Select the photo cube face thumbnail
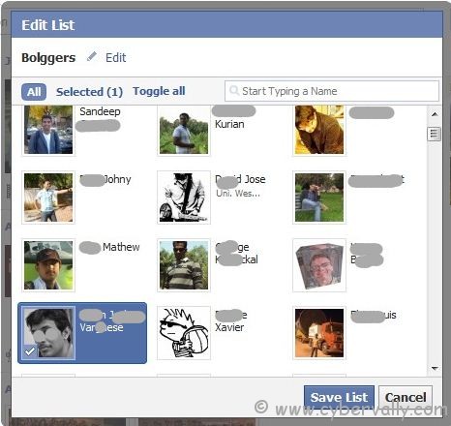This screenshot has height=426, width=451. pyautogui.click(x=319, y=265)
